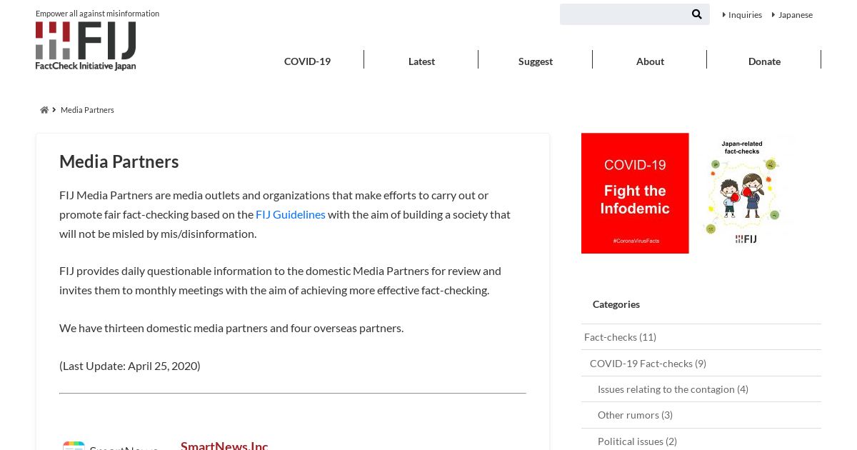Click the Media Partners breadcrumb text

[87, 110]
